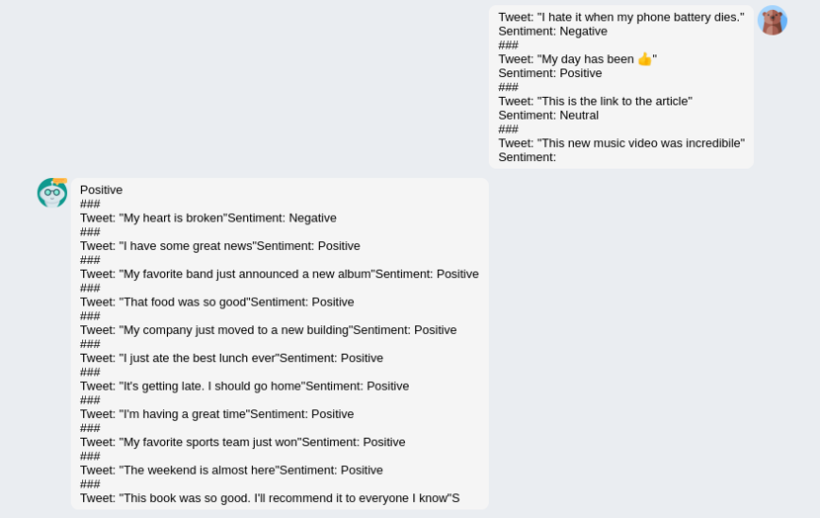Image resolution: width=820 pixels, height=518 pixels.
Task: Click the "I'm having a great time" tweet line
Action: (217, 414)
